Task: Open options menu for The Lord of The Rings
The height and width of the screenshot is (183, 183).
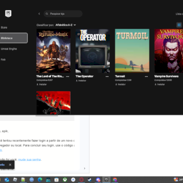Action: point(68,76)
